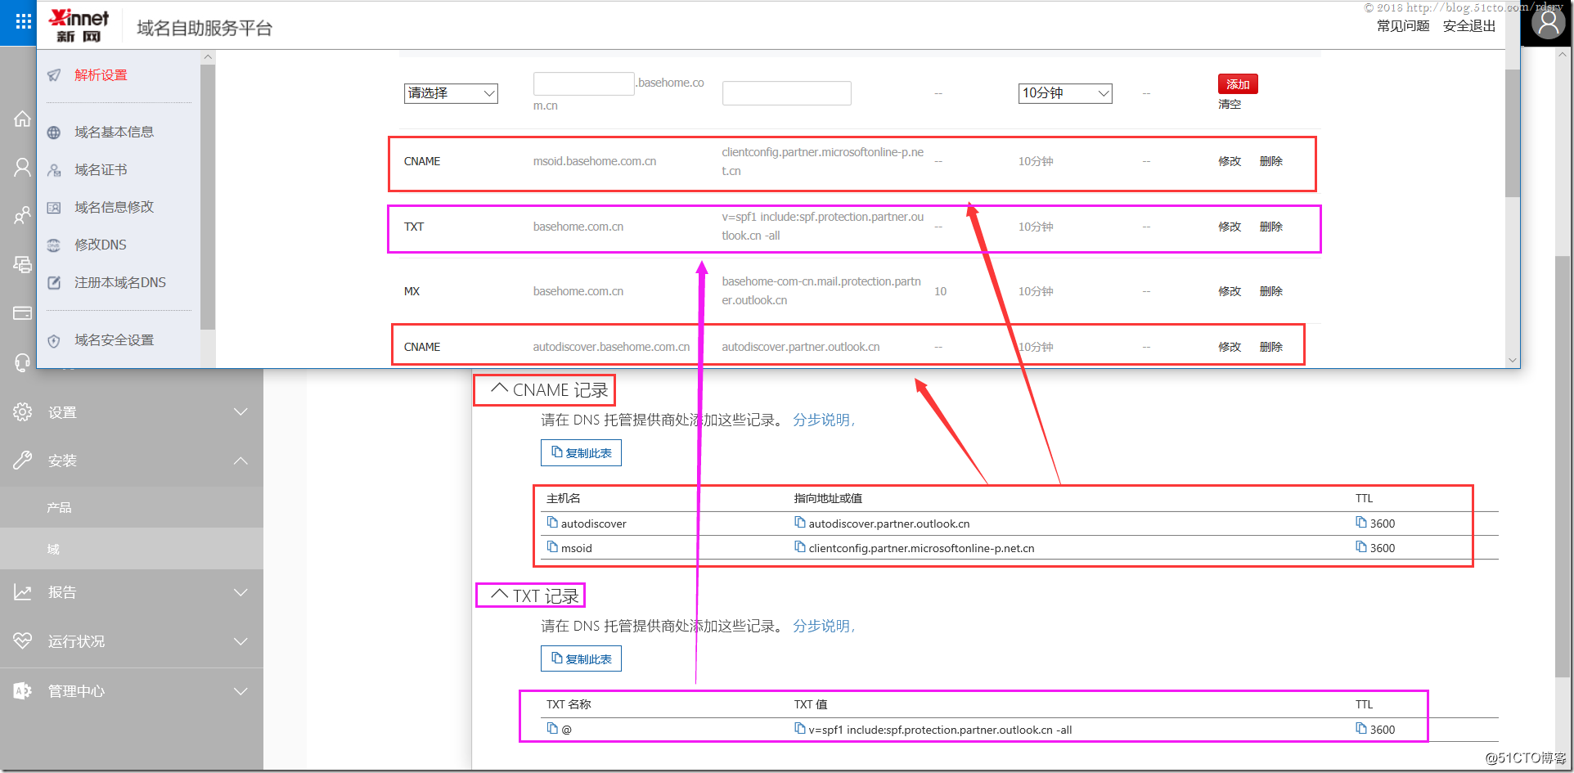Click the resources printer icon in left rail

tap(22, 264)
